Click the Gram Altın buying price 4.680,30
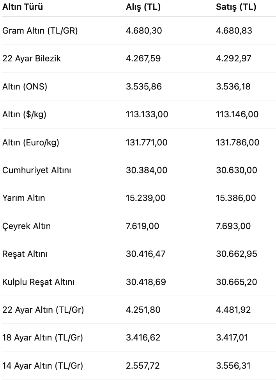 (x=144, y=31)
